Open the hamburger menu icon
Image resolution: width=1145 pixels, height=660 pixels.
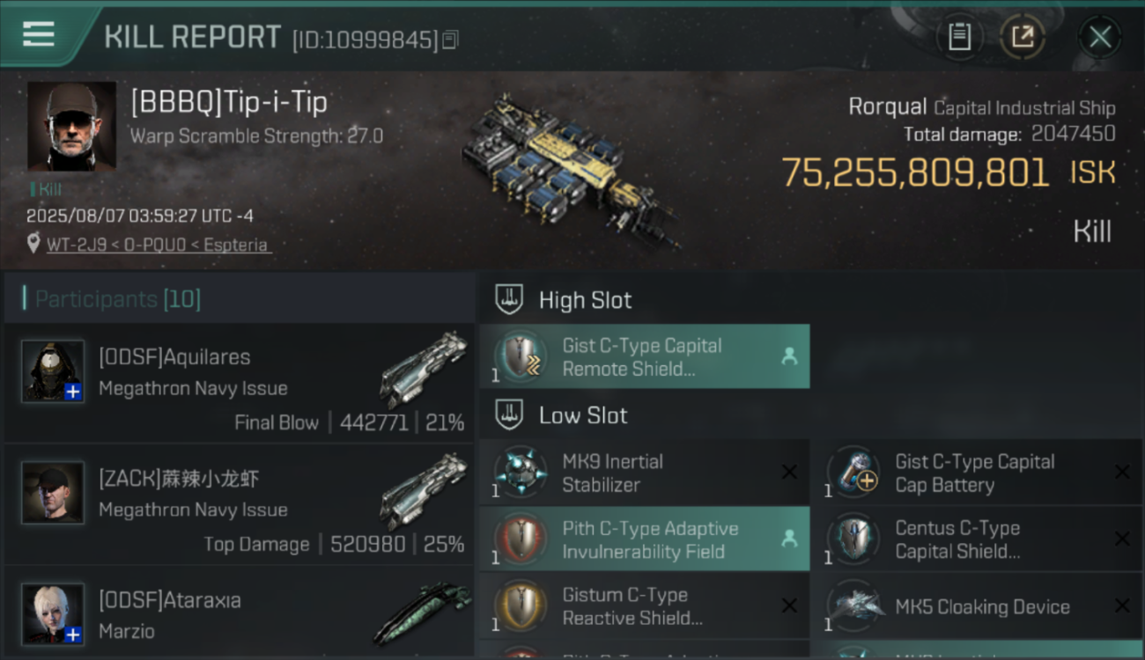click(x=39, y=34)
